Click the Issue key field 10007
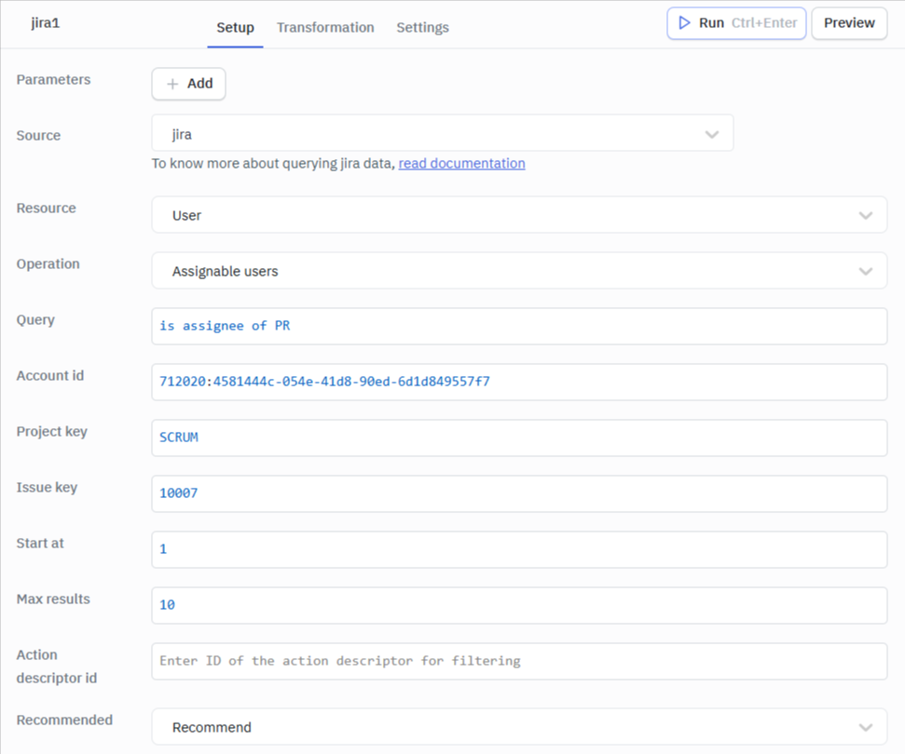 (x=519, y=493)
